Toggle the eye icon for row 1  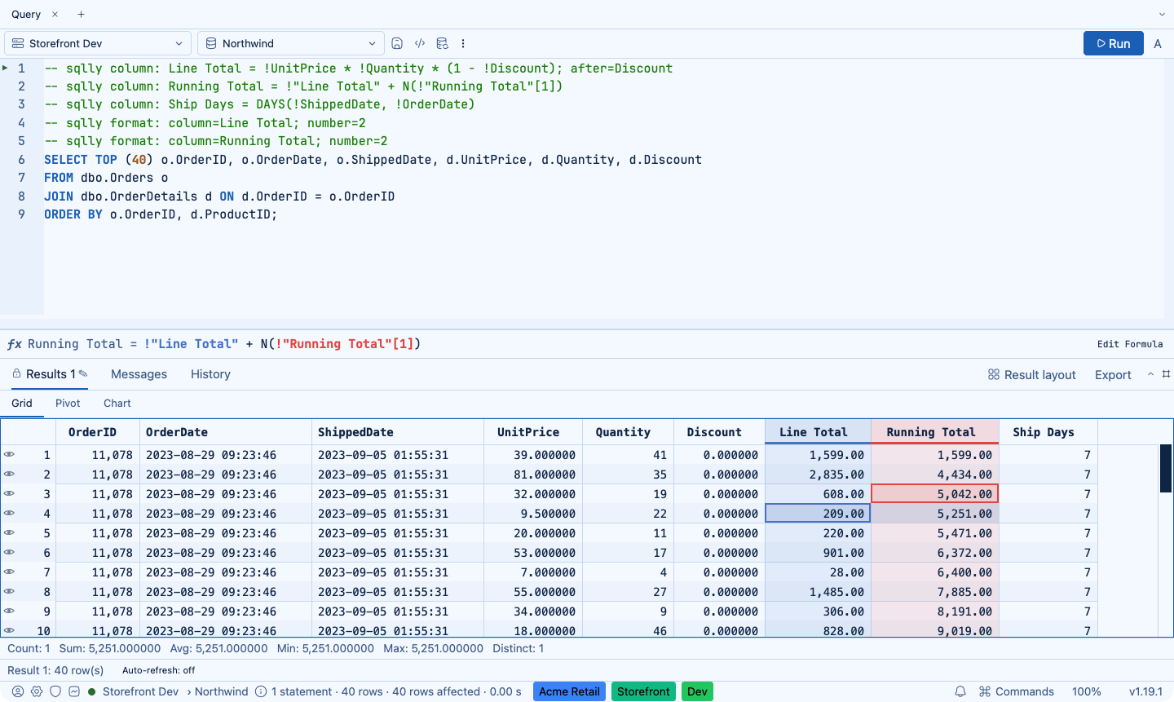tap(9, 454)
